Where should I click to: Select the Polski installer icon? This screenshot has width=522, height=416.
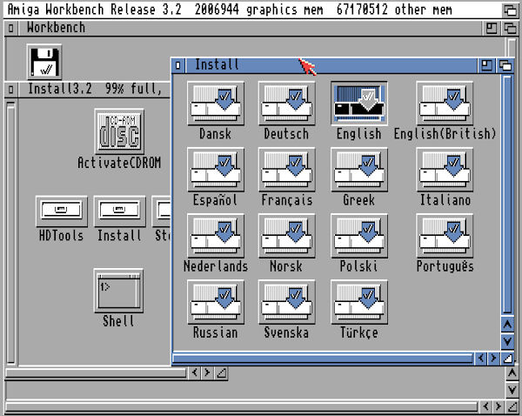coord(358,236)
